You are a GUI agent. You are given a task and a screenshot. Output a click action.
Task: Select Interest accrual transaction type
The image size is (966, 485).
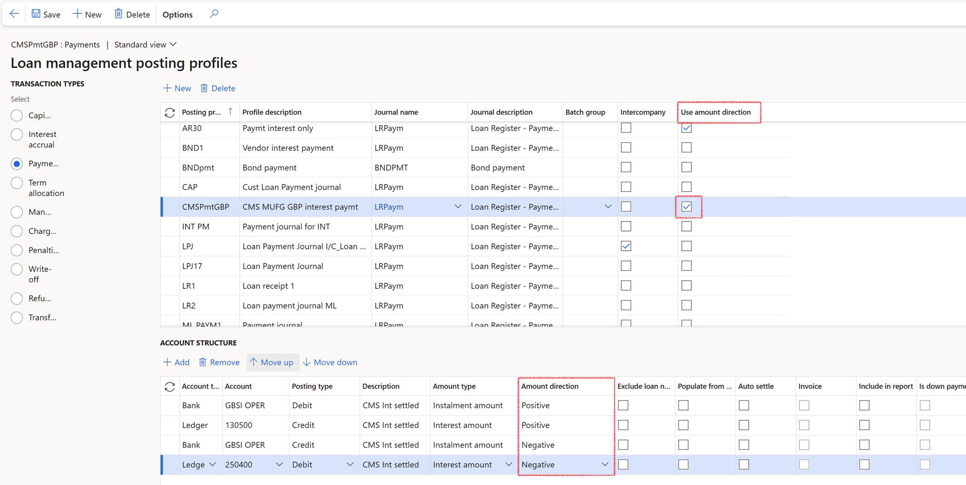pos(17,135)
